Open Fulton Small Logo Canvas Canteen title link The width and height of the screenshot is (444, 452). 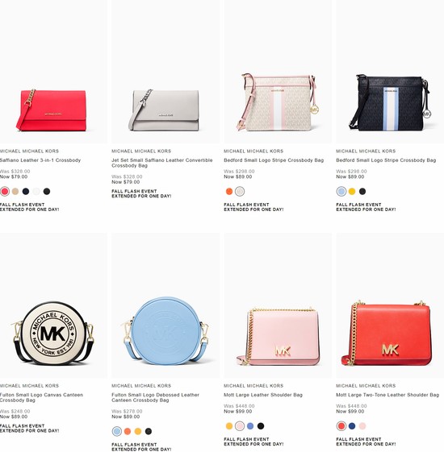(x=42, y=397)
